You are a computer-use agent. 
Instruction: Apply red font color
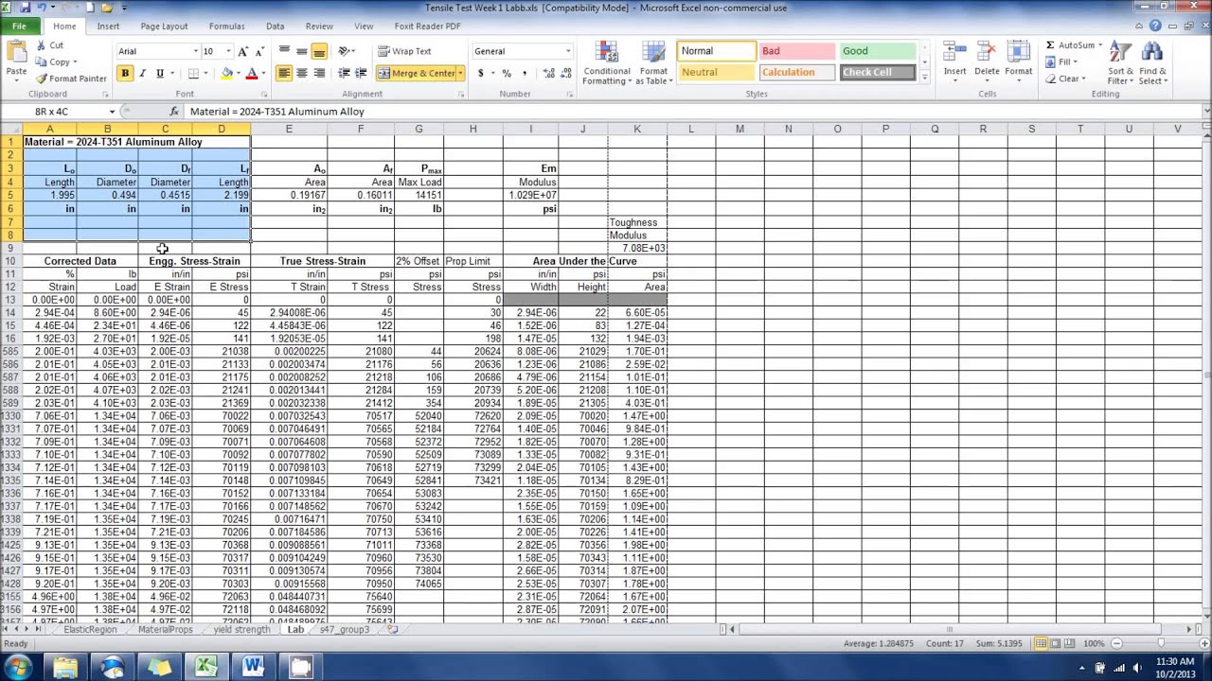point(251,73)
